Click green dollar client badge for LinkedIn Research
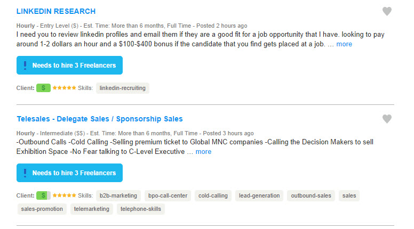Viewport: 414px width, 229px height. tap(43, 88)
